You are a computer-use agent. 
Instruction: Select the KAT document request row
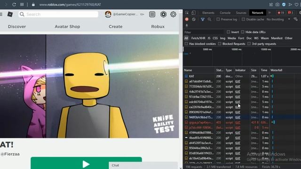[242, 76]
